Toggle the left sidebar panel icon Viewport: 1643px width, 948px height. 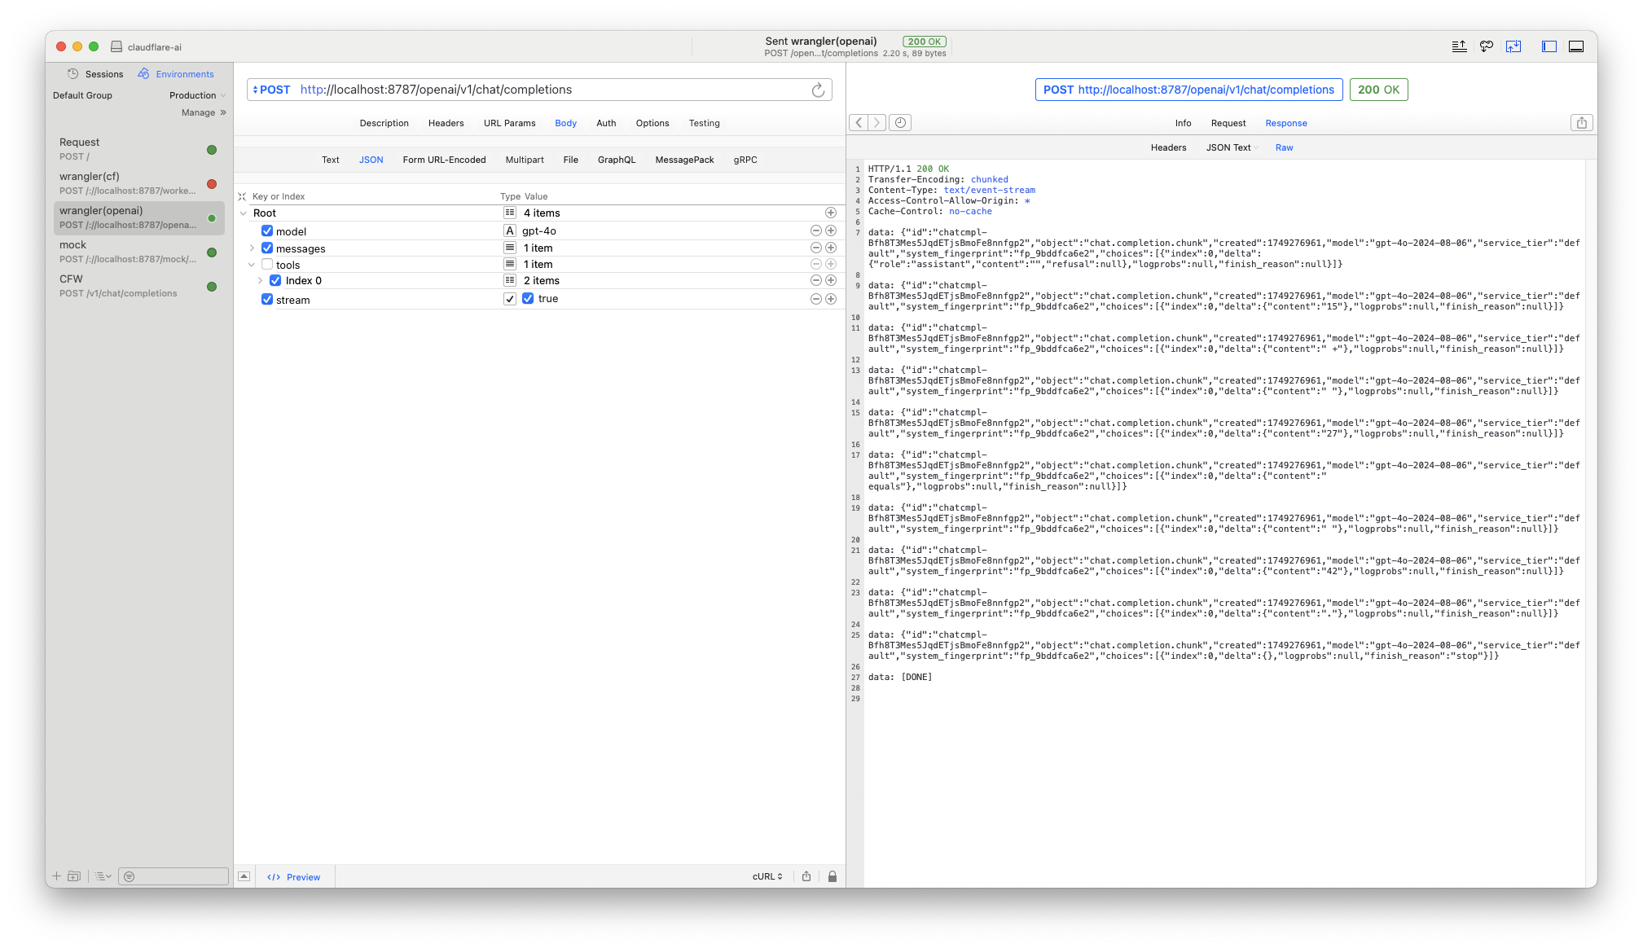pyautogui.click(x=1549, y=46)
